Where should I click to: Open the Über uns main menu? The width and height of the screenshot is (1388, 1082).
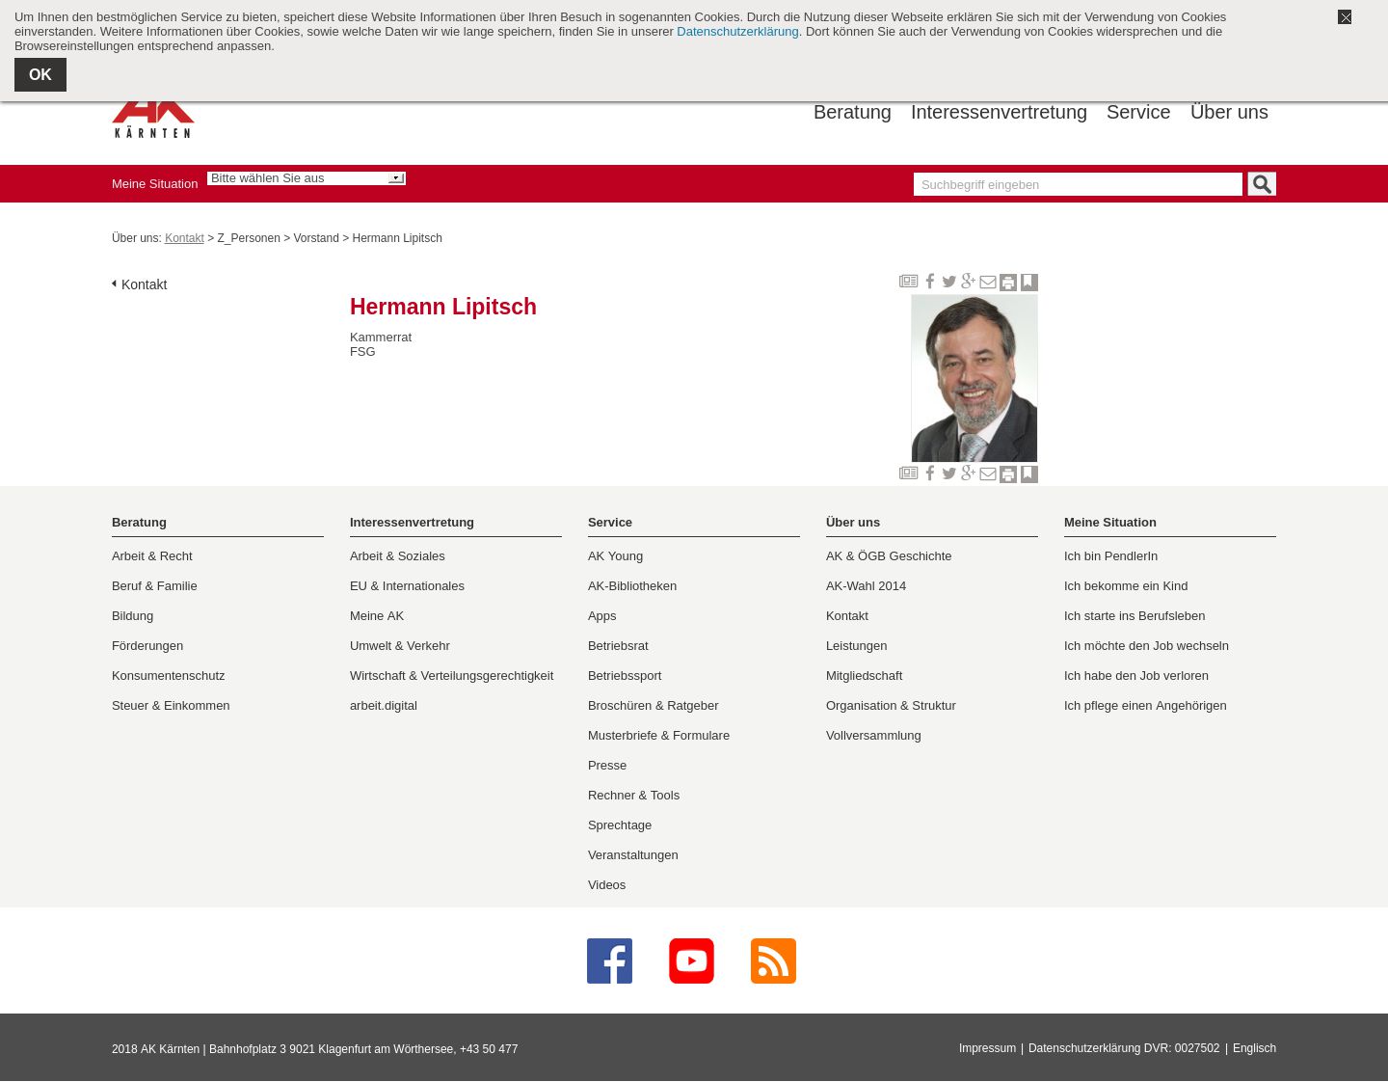tap(1229, 112)
